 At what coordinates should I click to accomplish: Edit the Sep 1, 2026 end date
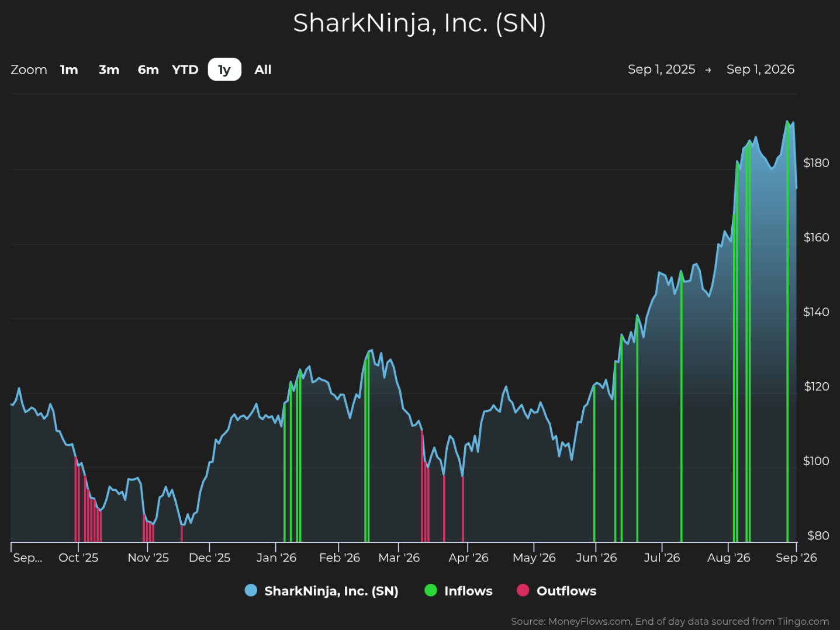coord(761,69)
